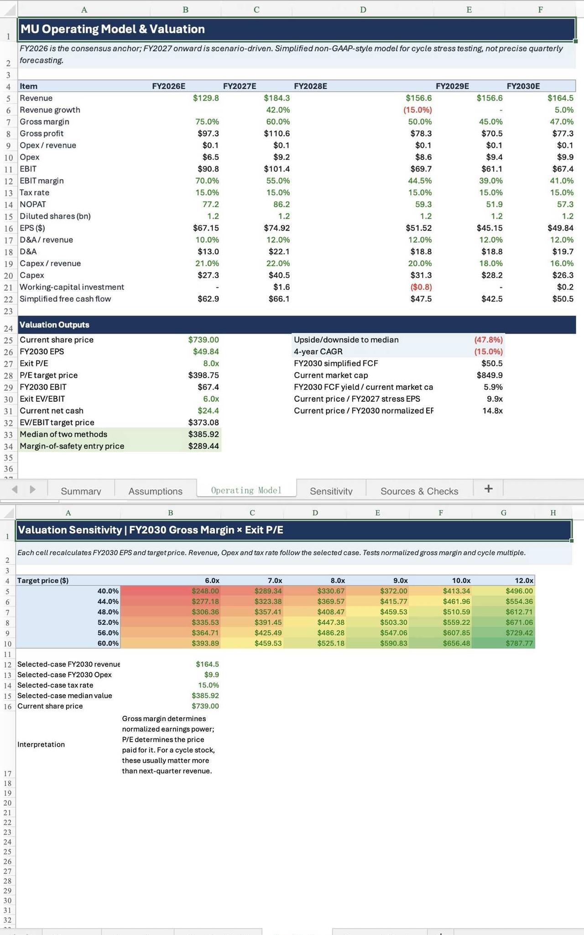Open the Assumptions sheet tab
584x935 pixels.
pos(156,491)
